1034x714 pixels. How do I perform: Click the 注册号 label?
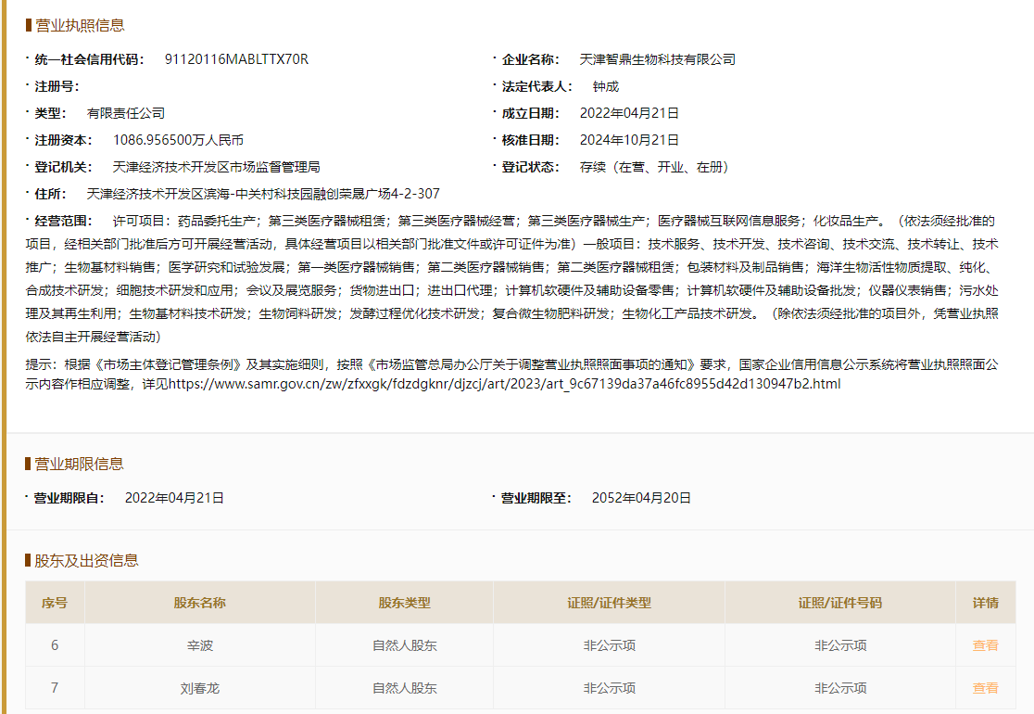[x=57, y=86]
